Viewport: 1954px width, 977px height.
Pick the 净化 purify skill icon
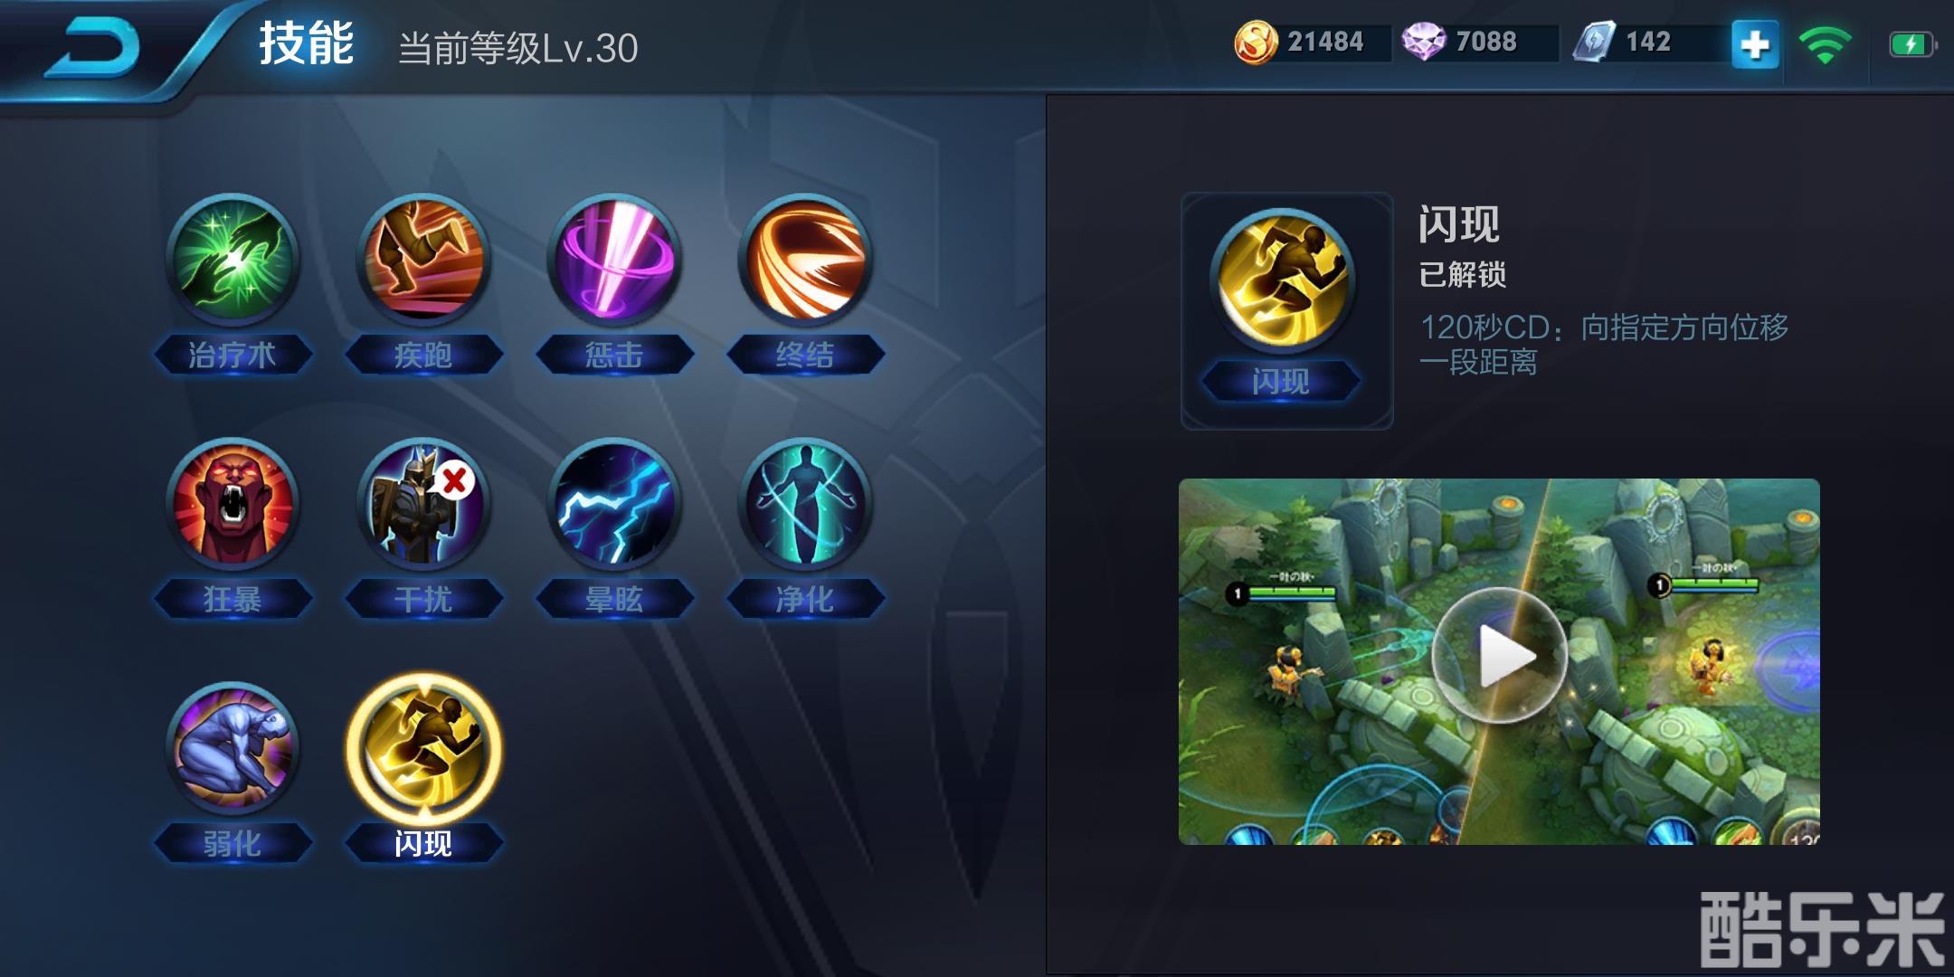(x=805, y=504)
